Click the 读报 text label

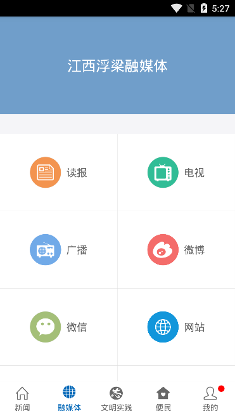[77, 173]
